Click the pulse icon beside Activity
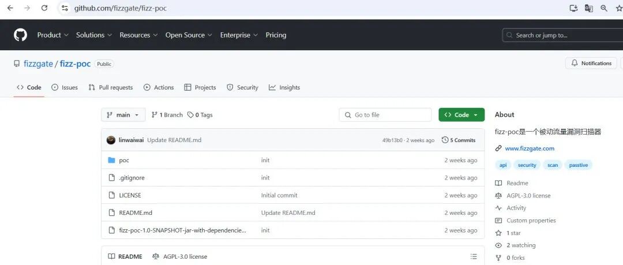Viewport: 623px width, 265px height. [x=498, y=208]
